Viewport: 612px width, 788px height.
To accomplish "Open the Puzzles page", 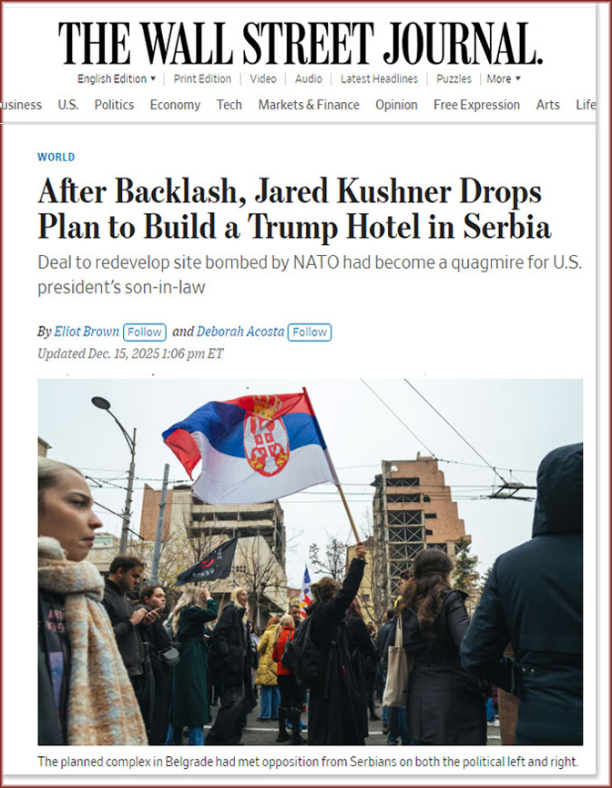I will tap(454, 79).
